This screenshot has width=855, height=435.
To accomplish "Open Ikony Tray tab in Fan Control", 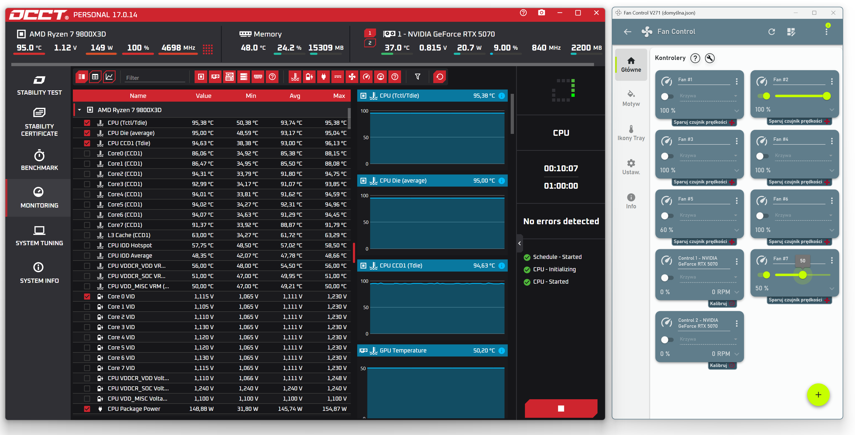I will point(631,133).
